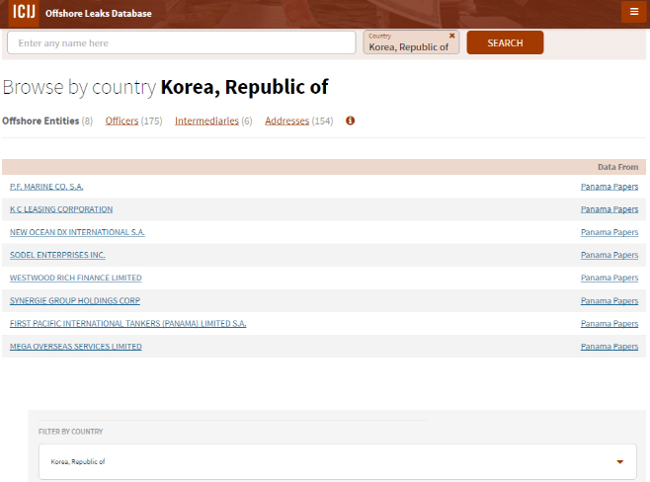Screen dimensions: 650x482
Task: Open NEW OCEAN DX INTERNATIONAL S.A.
Action: tap(77, 232)
